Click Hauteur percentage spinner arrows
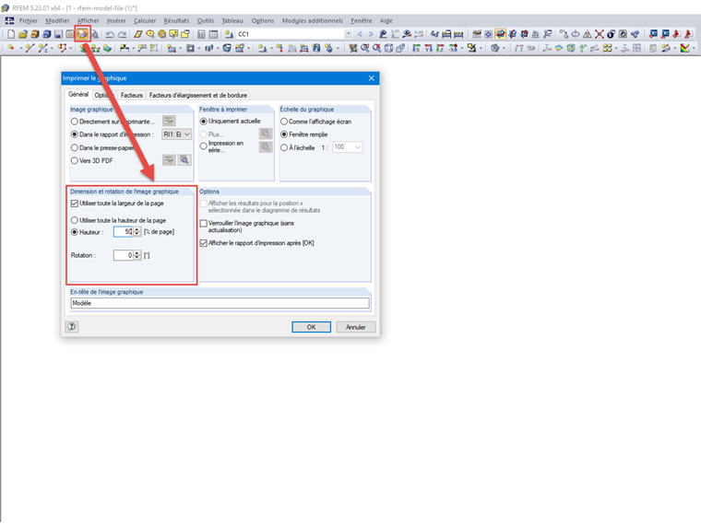The image size is (701, 525). (137, 232)
